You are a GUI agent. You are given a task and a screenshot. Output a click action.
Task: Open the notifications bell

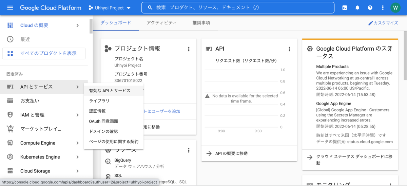(357, 8)
